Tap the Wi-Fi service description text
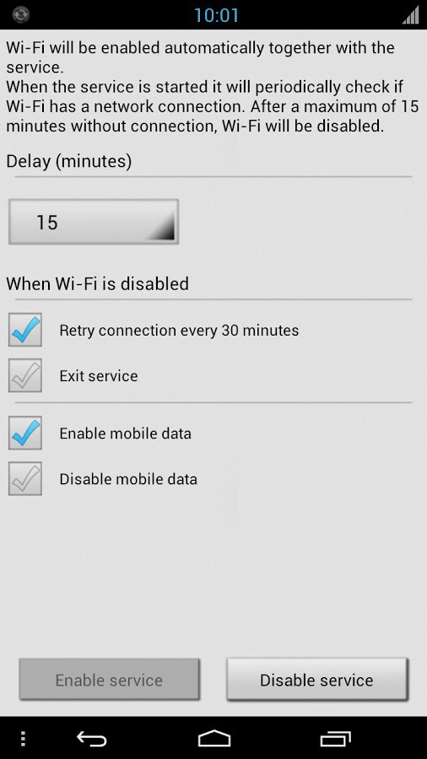 (213, 87)
